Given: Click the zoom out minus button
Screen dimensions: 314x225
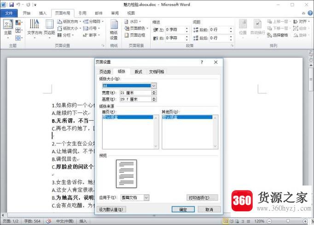Looking at the screenshot, I should tap(269, 221).
